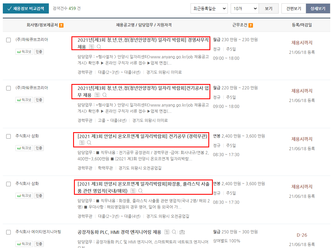Click the 찜 icon next to 영업직(국내/해외)
The image size is (332, 248).
133,191
